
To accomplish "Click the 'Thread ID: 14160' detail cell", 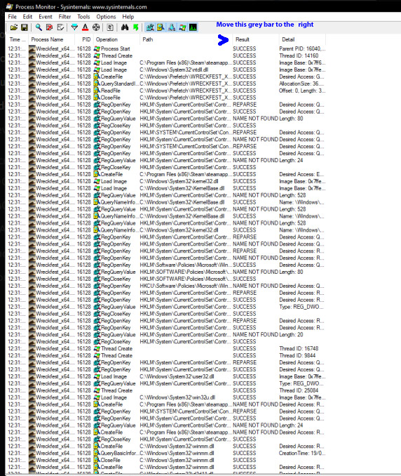I will click(299, 55).
